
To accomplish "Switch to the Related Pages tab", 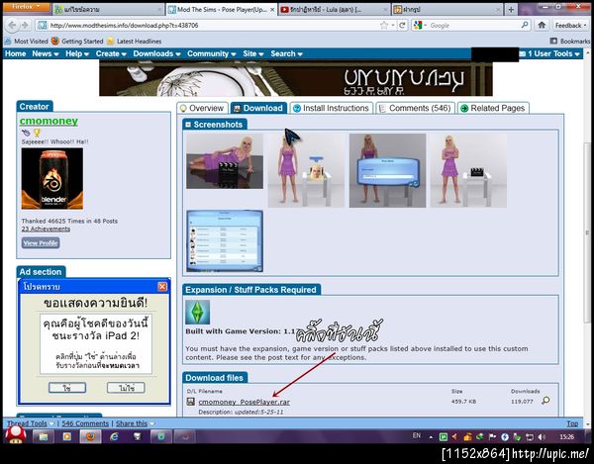I will pos(493,108).
